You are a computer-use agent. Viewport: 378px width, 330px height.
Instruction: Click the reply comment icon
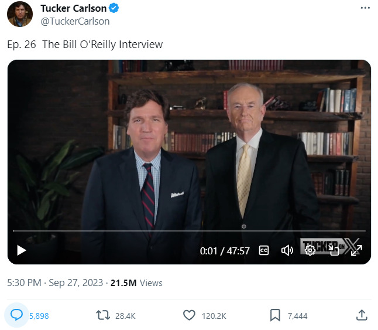(x=17, y=315)
